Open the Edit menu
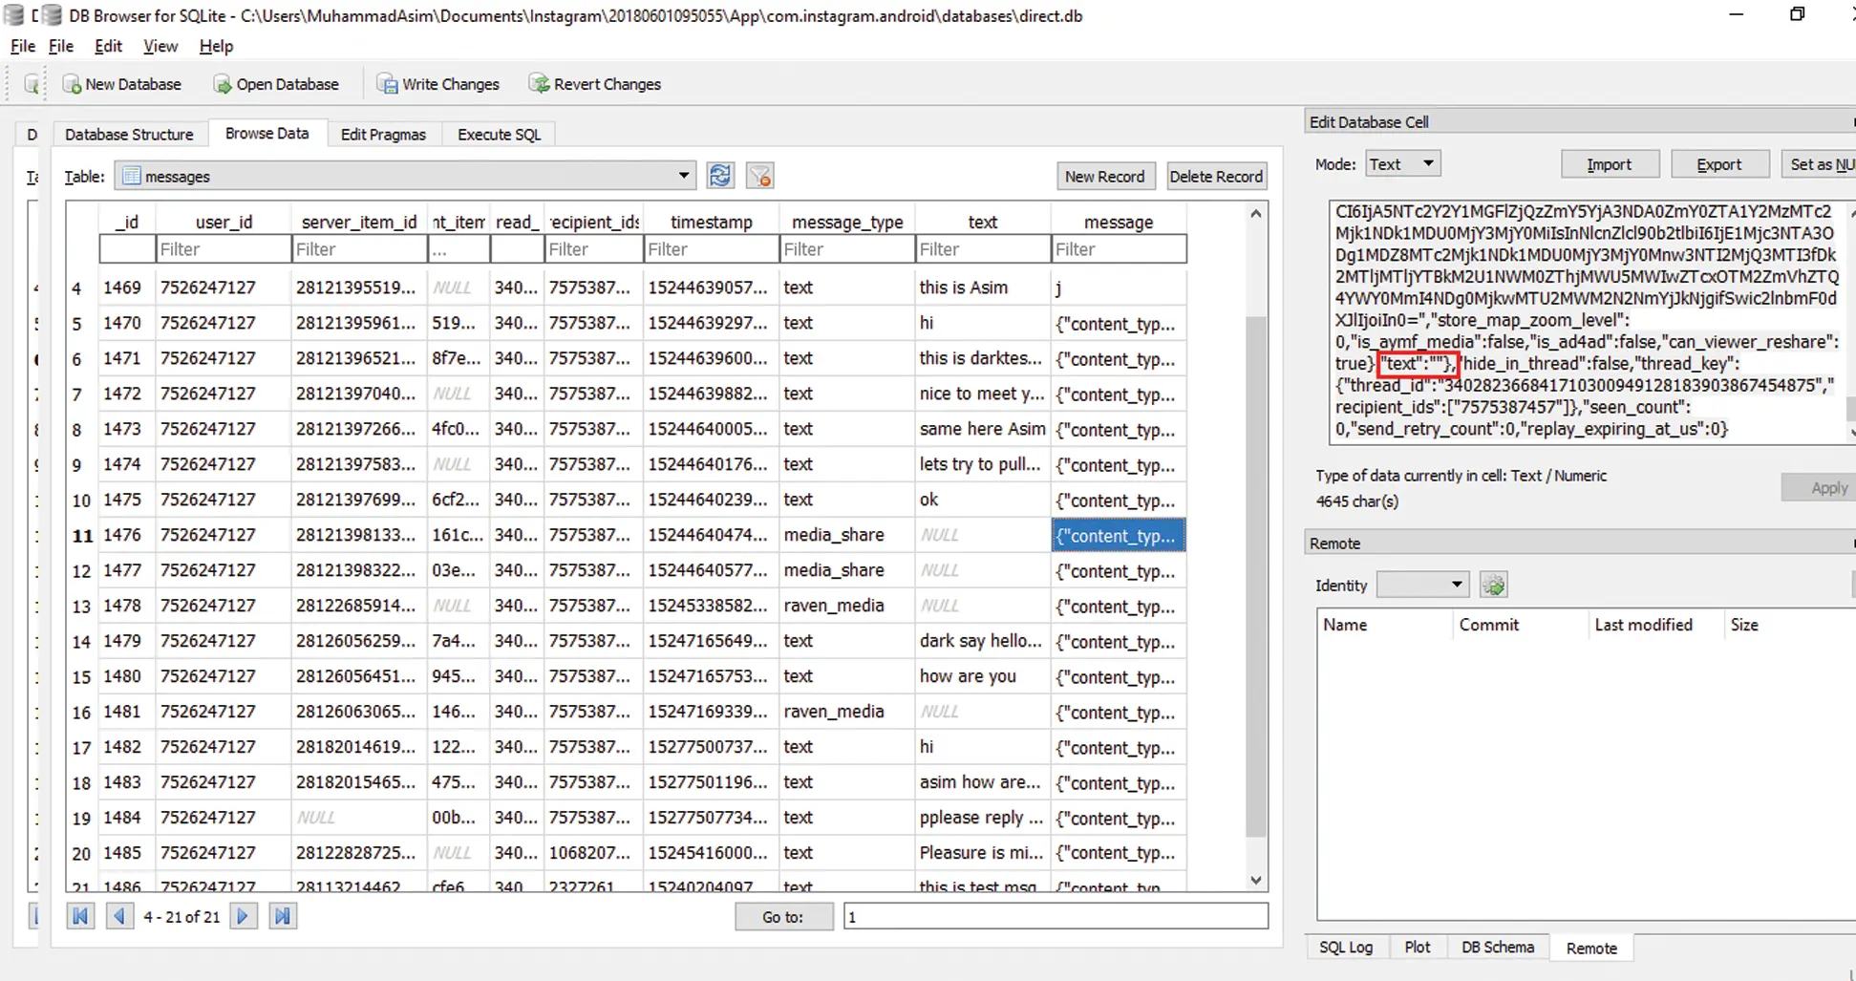The image size is (1856, 981). click(x=108, y=46)
